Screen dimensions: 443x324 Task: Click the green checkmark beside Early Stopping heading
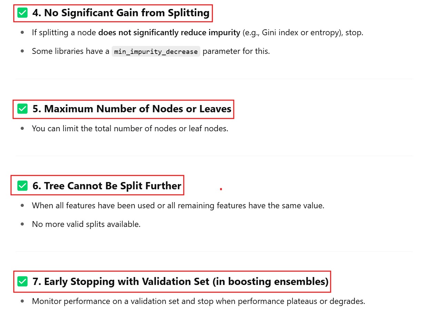pos(22,282)
